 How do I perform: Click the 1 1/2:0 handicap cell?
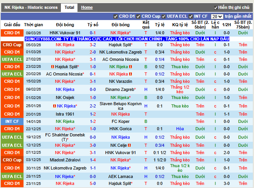[x=160, y=160]
